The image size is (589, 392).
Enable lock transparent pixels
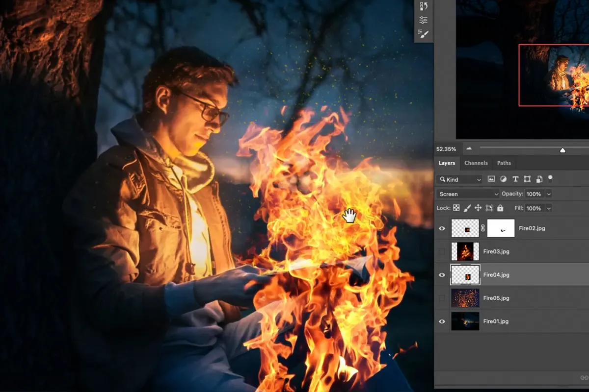pos(455,208)
